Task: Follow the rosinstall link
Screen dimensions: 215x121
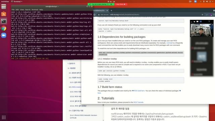Action: [x=169, y=43]
